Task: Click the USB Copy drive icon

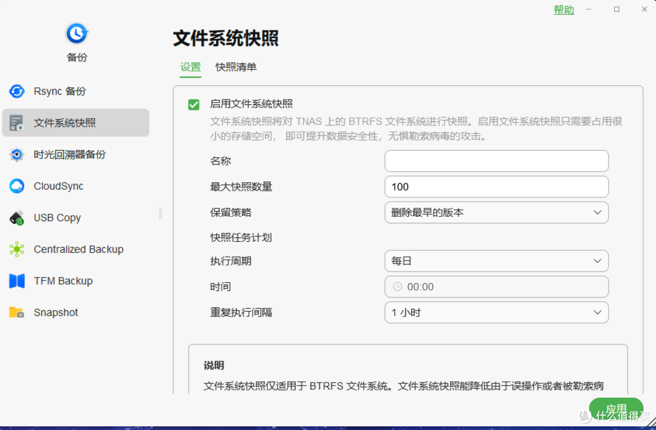Action: click(17, 217)
